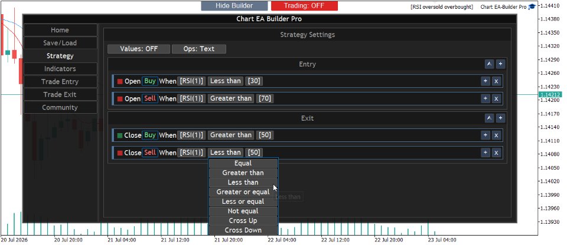Collapse the Entry section with the arrow icon
567x245 pixels.
pos(489,64)
